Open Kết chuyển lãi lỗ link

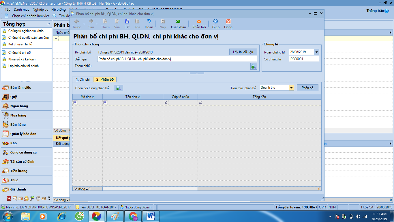(20, 44)
